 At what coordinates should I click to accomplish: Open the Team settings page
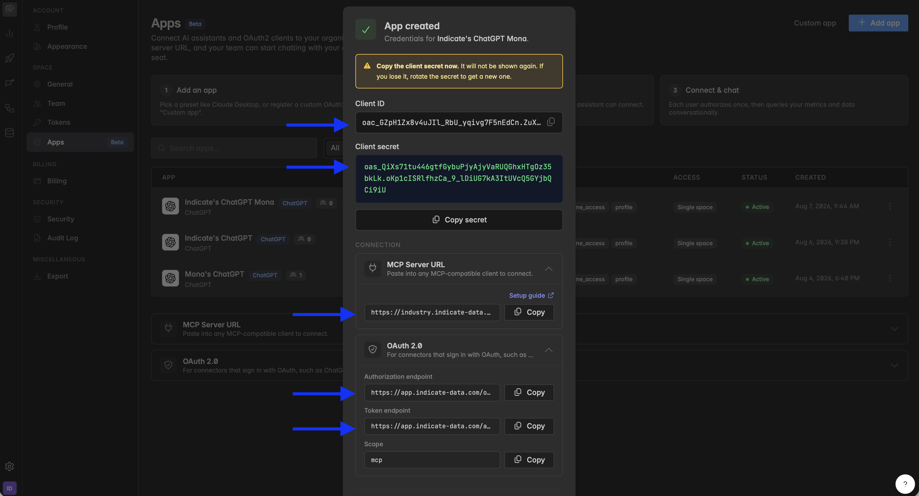click(80, 103)
